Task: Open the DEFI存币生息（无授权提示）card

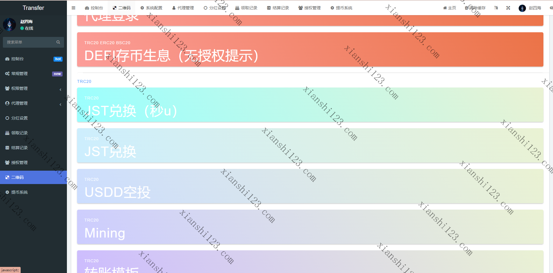Action: pos(310,49)
